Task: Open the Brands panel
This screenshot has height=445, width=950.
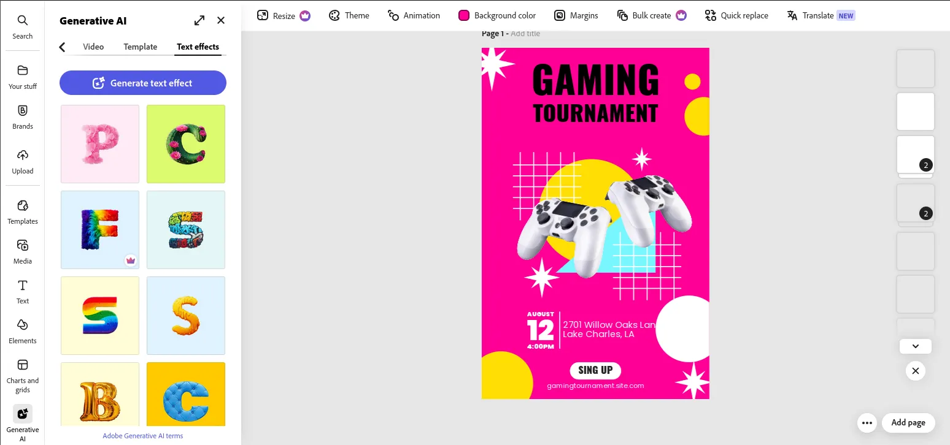Action: (x=22, y=116)
